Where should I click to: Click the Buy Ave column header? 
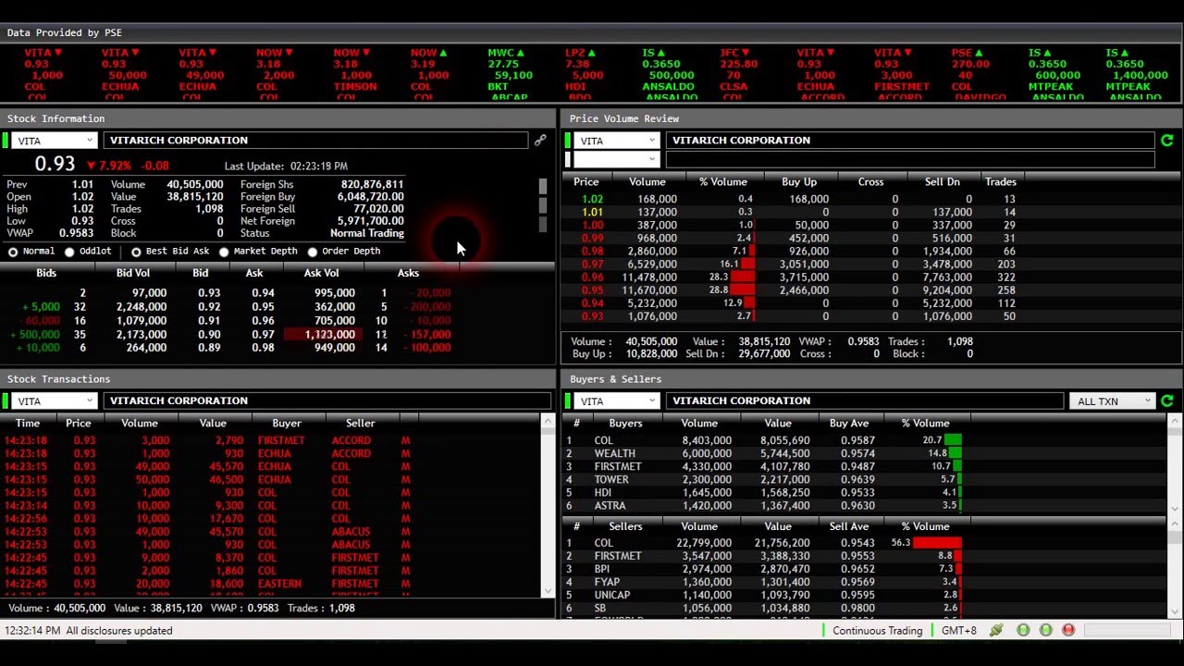(849, 424)
